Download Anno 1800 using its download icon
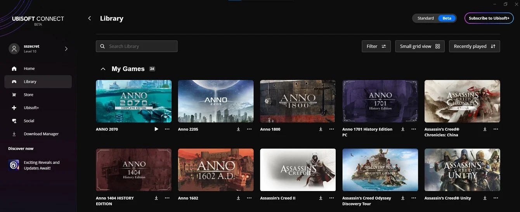 (321, 129)
